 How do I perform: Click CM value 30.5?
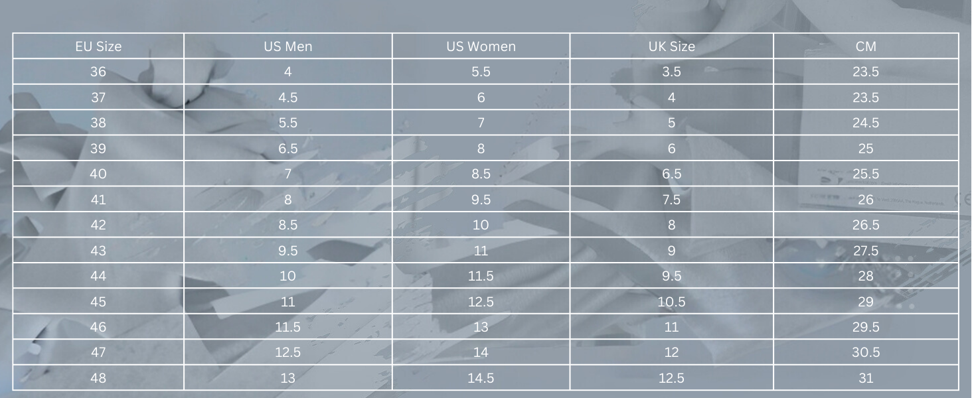point(866,352)
